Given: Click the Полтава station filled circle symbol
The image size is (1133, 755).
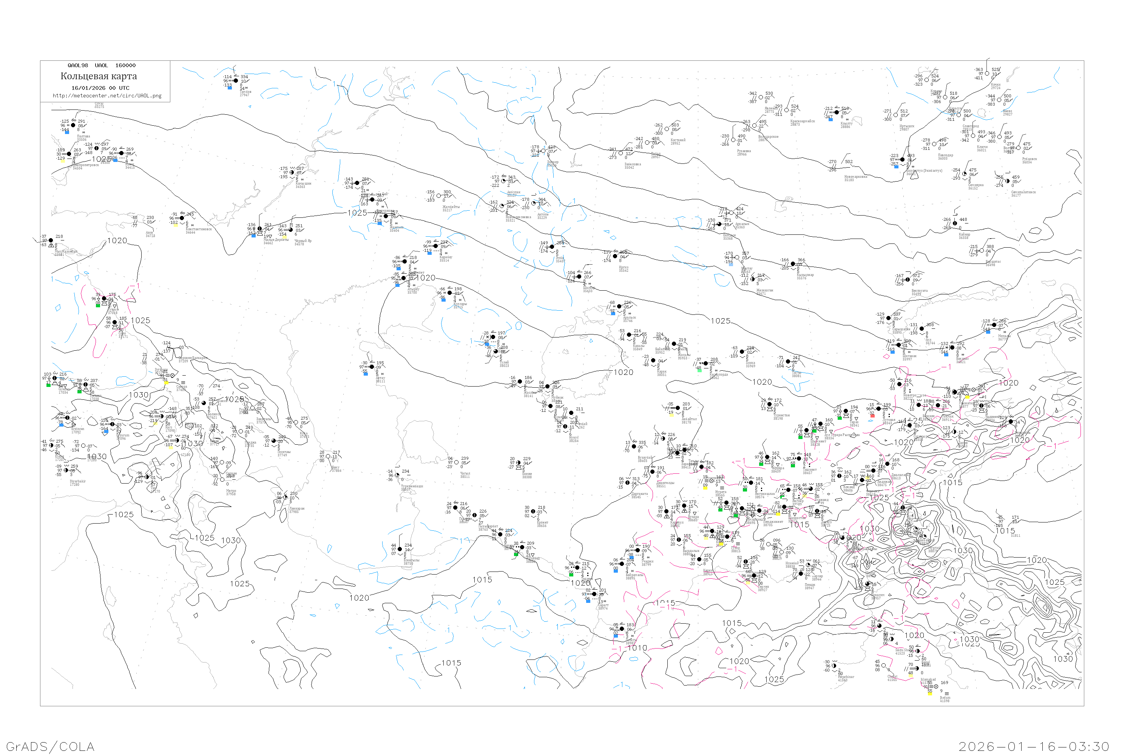Looking at the screenshot, I should click(x=73, y=125).
